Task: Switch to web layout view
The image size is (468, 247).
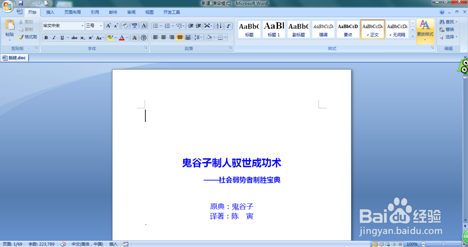Action: click(x=388, y=244)
